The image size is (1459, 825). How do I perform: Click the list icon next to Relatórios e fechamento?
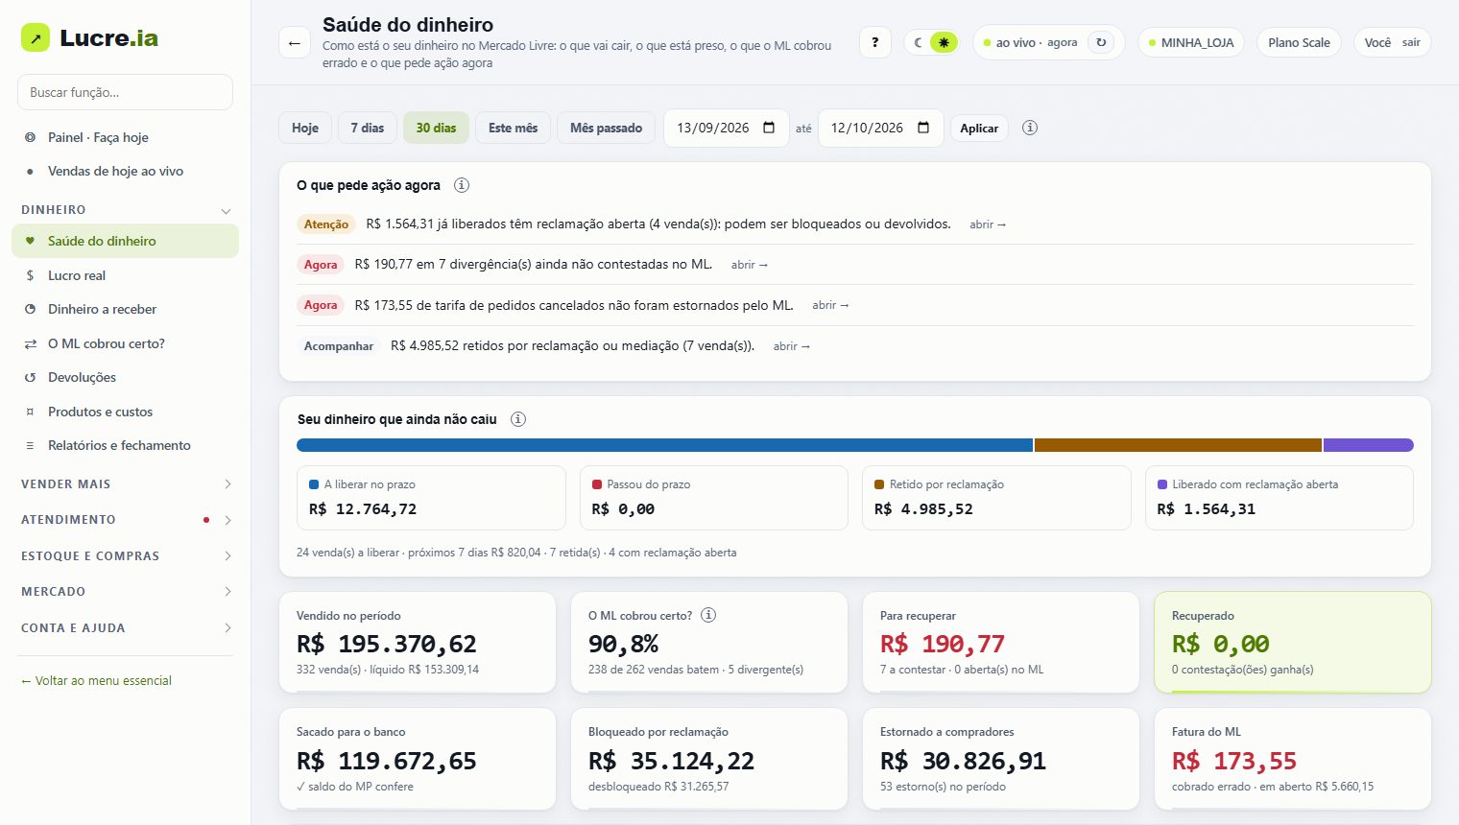click(x=30, y=445)
